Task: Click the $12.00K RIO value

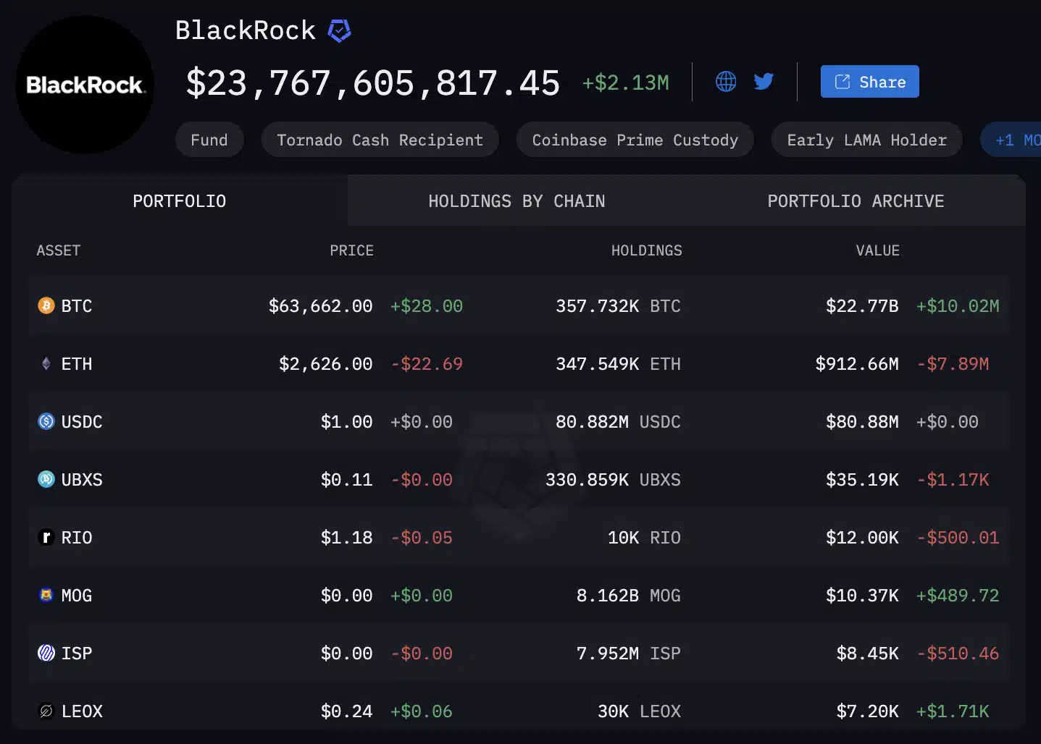Action: pyautogui.click(x=862, y=538)
